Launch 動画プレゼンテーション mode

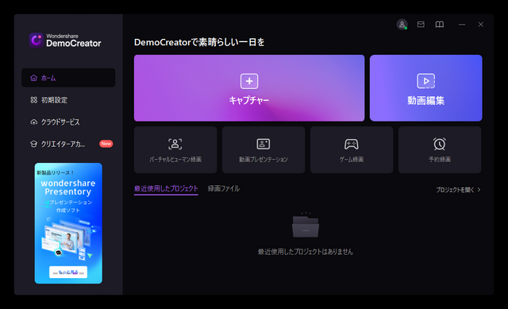(x=264, y=150)
